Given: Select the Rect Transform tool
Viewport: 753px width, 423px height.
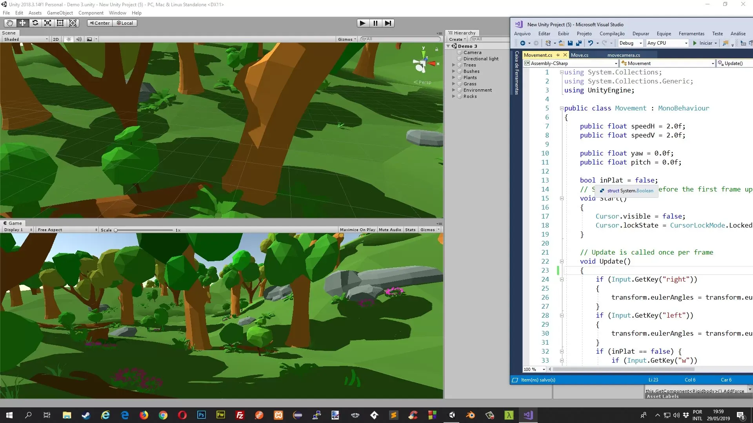Looking at the screenshot, I should 60,23.
